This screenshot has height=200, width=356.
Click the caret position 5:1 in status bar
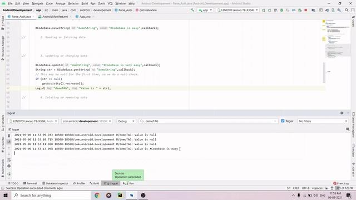[289, 188]
